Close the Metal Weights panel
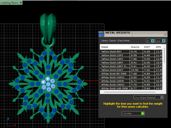Image resolution: width=171 pixels, height=128 pixels. point(165,34)
